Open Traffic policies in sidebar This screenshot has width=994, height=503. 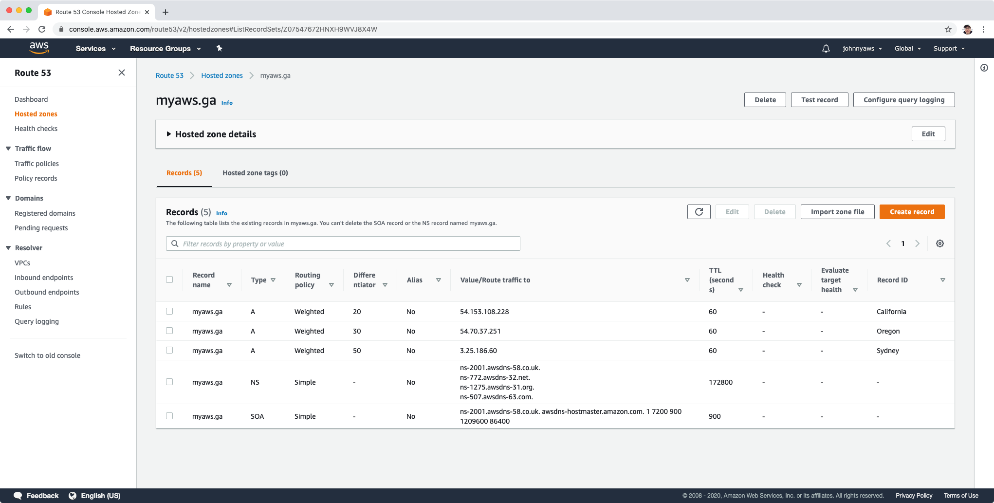(x=37, y=164)
